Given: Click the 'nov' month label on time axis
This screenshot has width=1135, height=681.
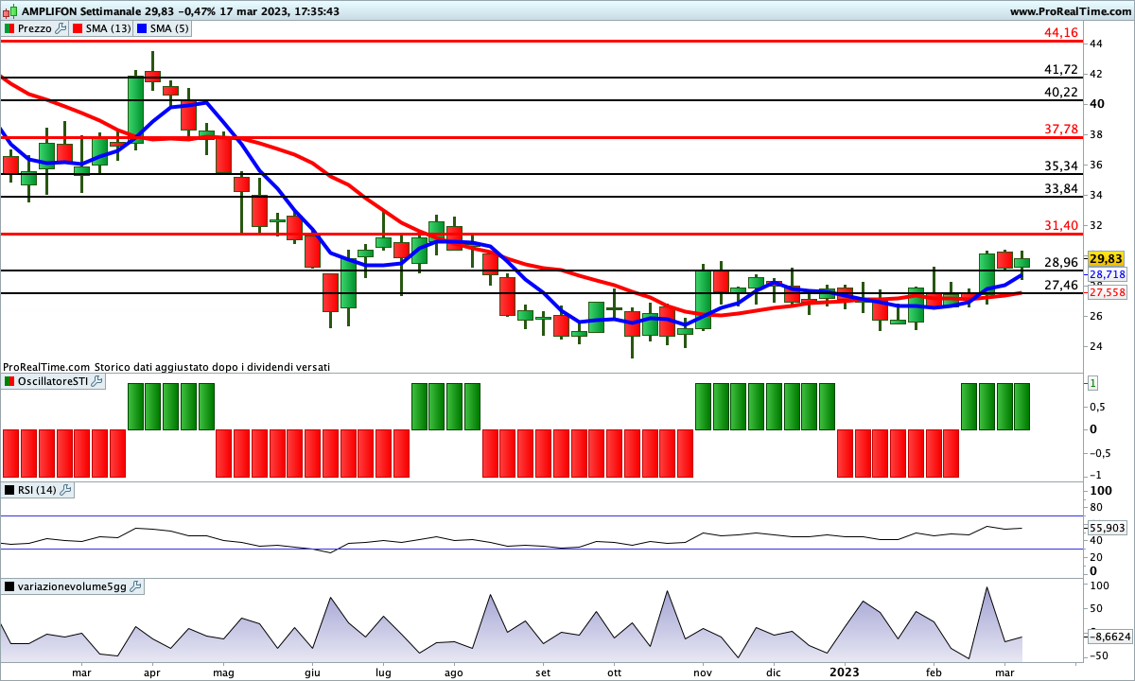Looking at the screenshot, I should [703, 672].
